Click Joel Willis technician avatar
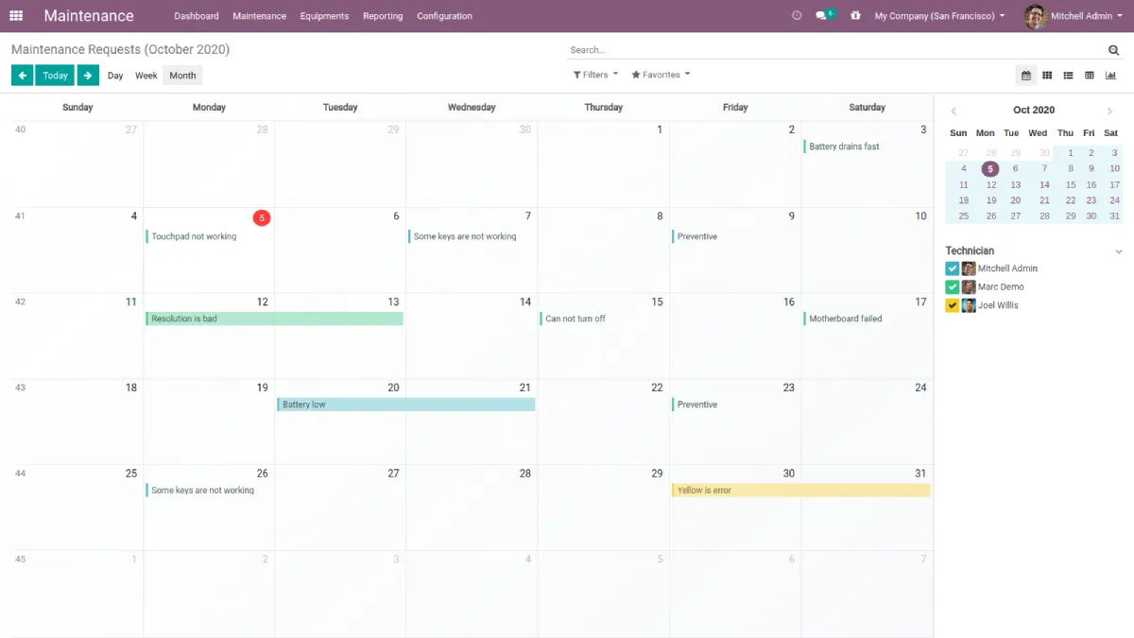 pos(969,305)
